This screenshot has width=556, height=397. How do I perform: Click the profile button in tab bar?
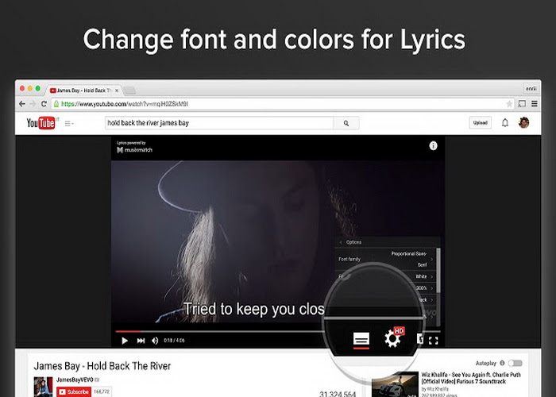[531, 89]
